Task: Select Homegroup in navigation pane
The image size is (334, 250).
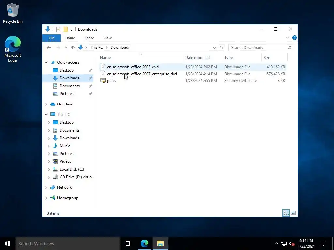Action: coord(68,198)
